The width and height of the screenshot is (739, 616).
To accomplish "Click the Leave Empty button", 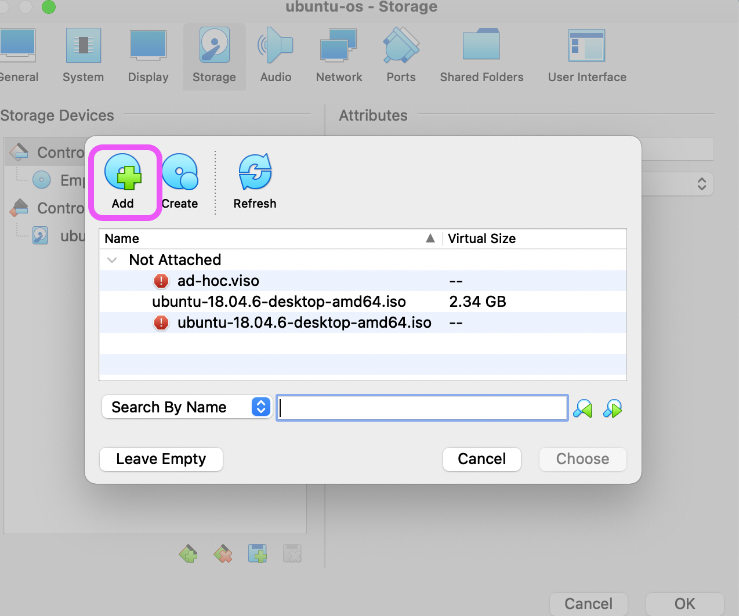I will (x=161, y=459).
